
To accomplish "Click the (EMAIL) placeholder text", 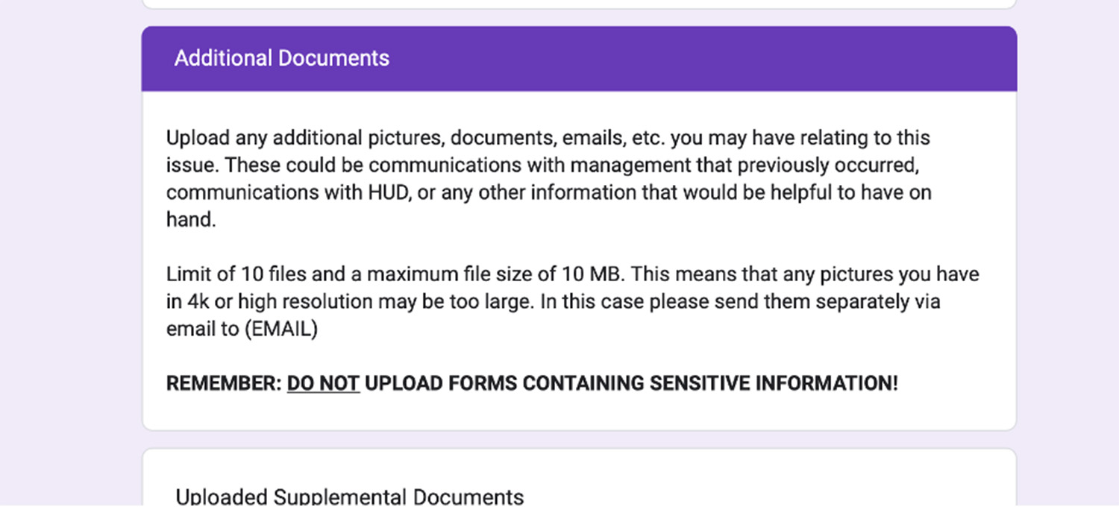I will pyautogui.click(x=281, y=329).
